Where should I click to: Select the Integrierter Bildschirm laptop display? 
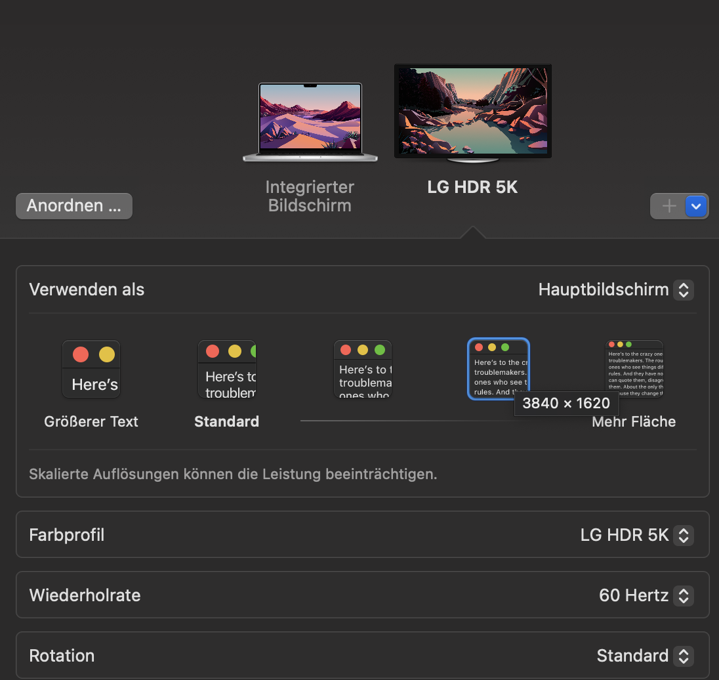[310, 122]
